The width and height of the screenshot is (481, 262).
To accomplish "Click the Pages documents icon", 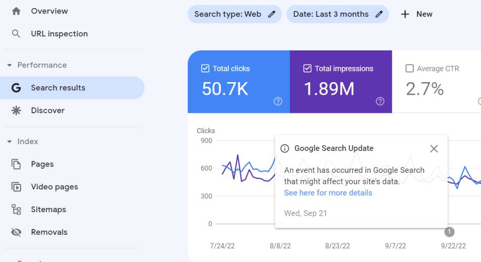I will pyautogui.click(x=16, y=164).
